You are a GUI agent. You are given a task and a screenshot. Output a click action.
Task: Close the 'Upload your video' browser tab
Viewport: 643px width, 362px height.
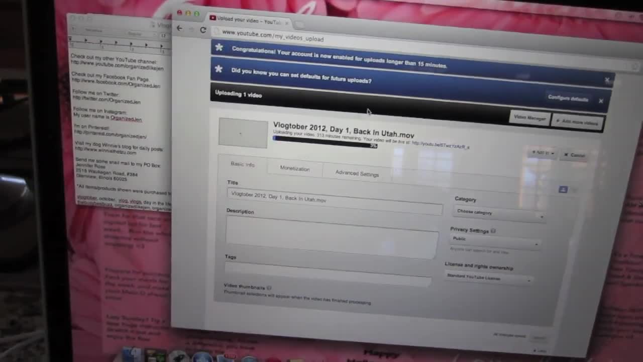(x=286, y=23)
